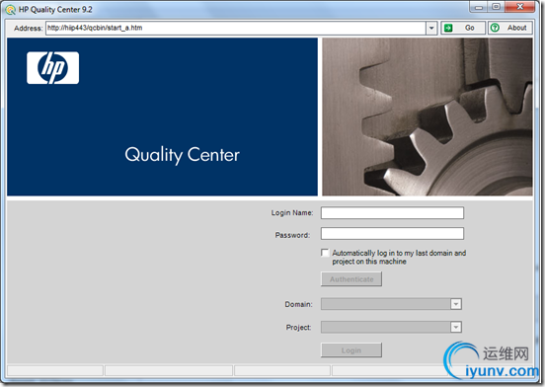Click the HP Quality Center title bar icon
Screen dimensions: 545x387
click(11, 10)
